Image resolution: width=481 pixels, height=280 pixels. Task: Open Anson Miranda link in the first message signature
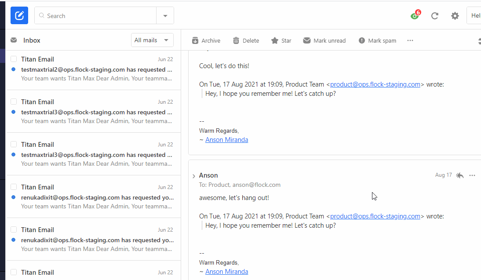click(227, 140)
